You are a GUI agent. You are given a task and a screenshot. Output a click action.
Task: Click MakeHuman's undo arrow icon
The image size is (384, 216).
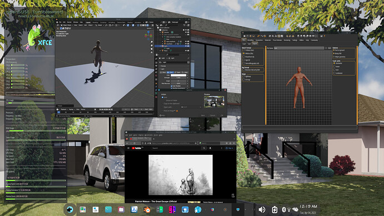point(259,36)
